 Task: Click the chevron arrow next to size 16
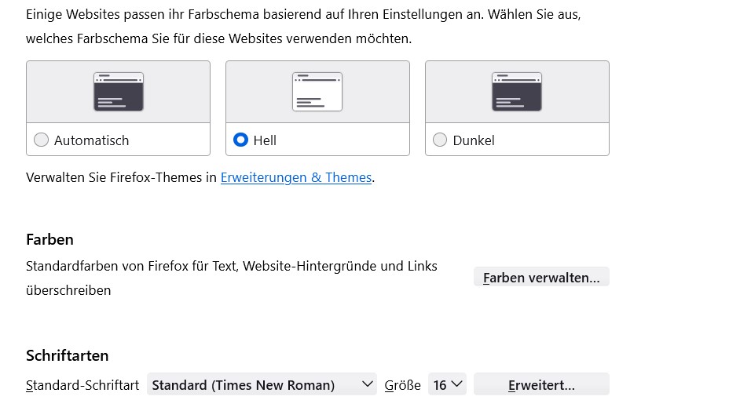point(457,384)
